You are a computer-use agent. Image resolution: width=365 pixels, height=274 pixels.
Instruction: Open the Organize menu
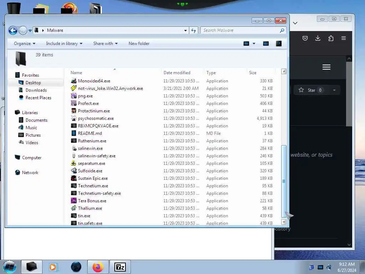pos(25,44)
